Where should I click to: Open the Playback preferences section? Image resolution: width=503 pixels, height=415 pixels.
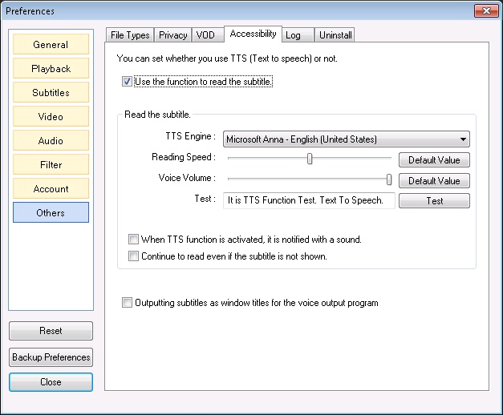point(51,68)
